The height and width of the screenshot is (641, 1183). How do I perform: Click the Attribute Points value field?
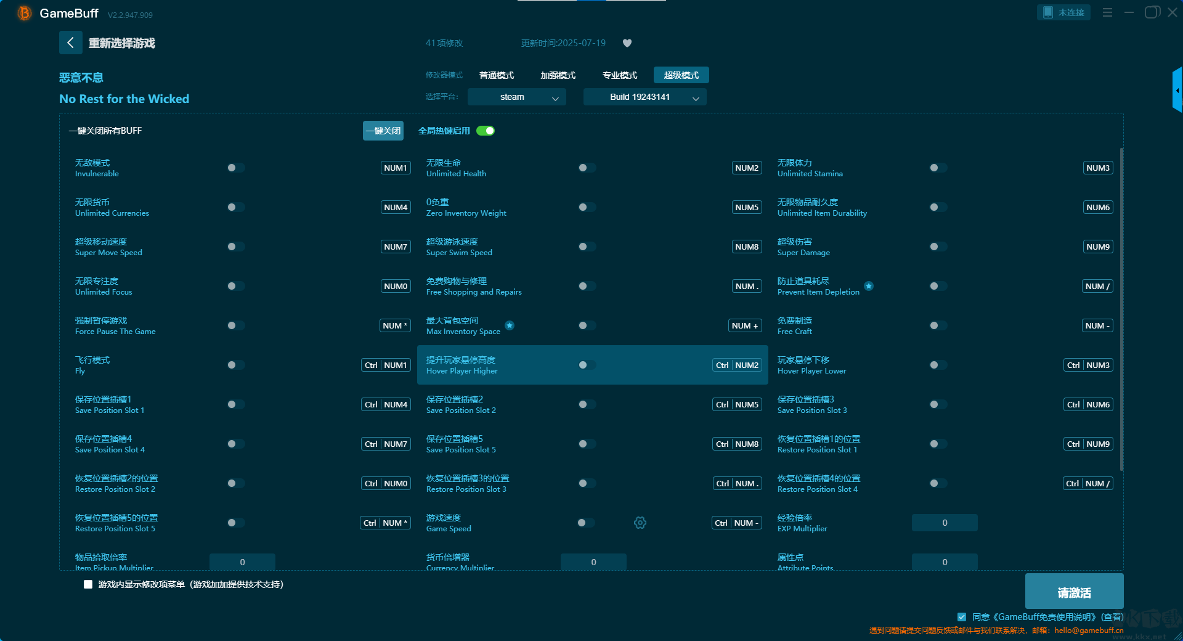click(x=945, y=562)
